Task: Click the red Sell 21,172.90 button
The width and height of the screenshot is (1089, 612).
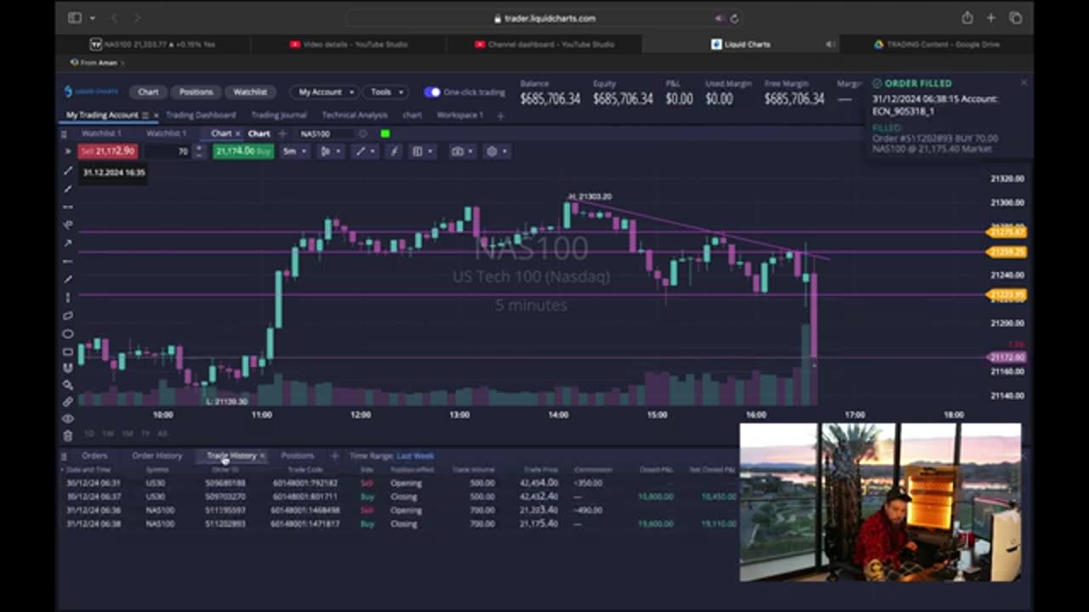Action: point(107,151)
